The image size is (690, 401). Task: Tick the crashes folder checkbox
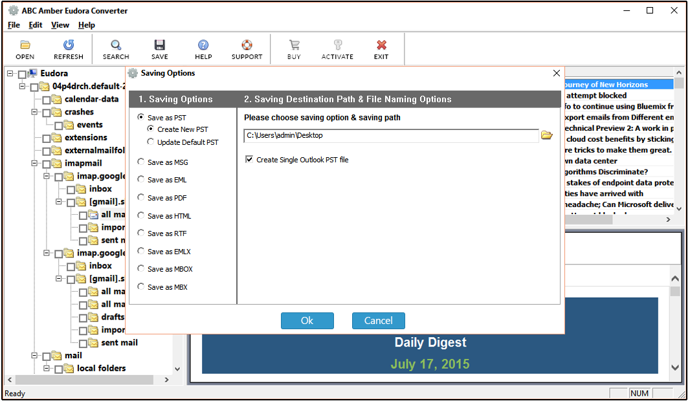click(46, 113)
